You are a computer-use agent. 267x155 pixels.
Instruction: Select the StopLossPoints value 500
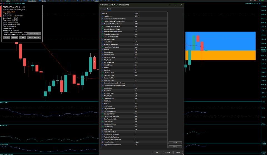click(x=135, y=52)
